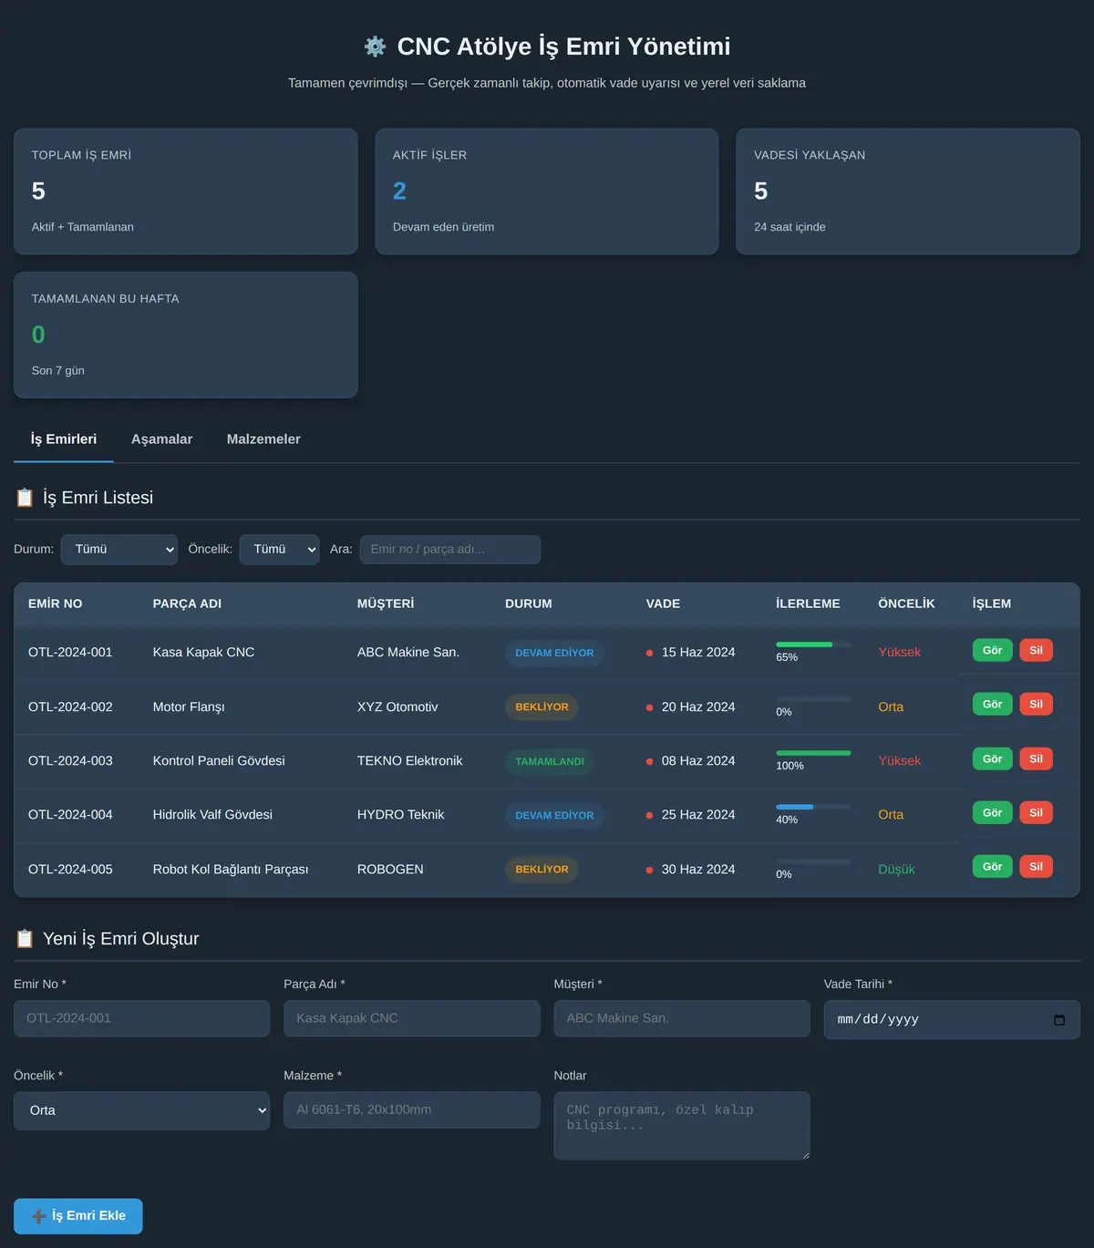Open the Durum filter dropdown
1094x1248 pixels.
pos(119,550)
